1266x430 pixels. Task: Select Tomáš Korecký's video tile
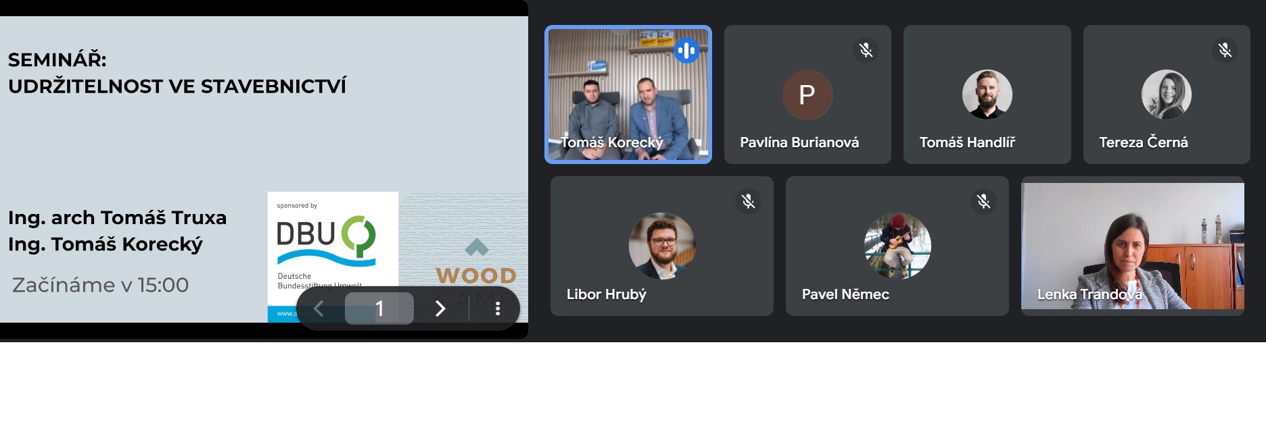click(x=628, y=95)
